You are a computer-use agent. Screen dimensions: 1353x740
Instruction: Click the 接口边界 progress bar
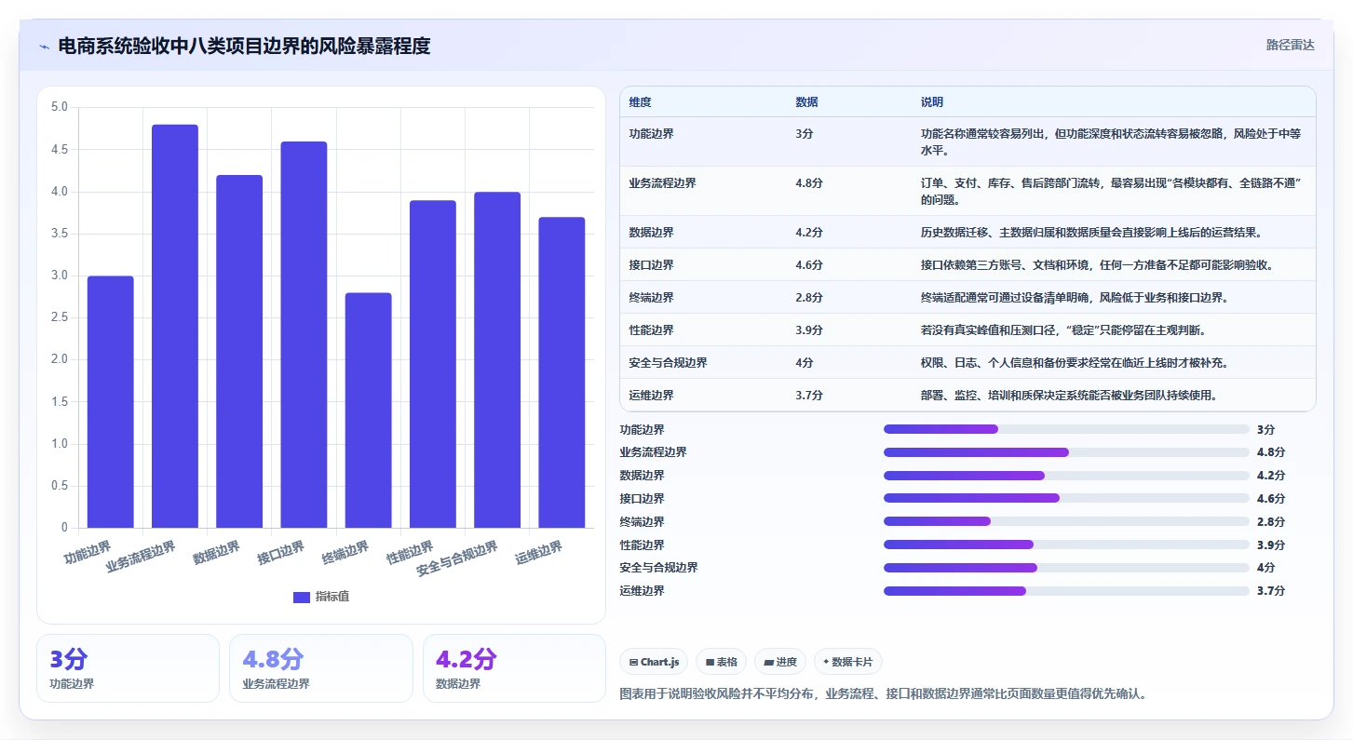(1066, 498)
